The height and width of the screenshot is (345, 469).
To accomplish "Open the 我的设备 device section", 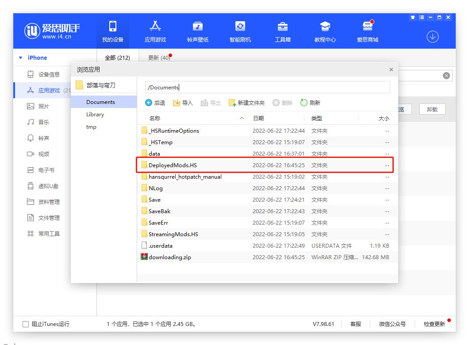I will 113,31.
